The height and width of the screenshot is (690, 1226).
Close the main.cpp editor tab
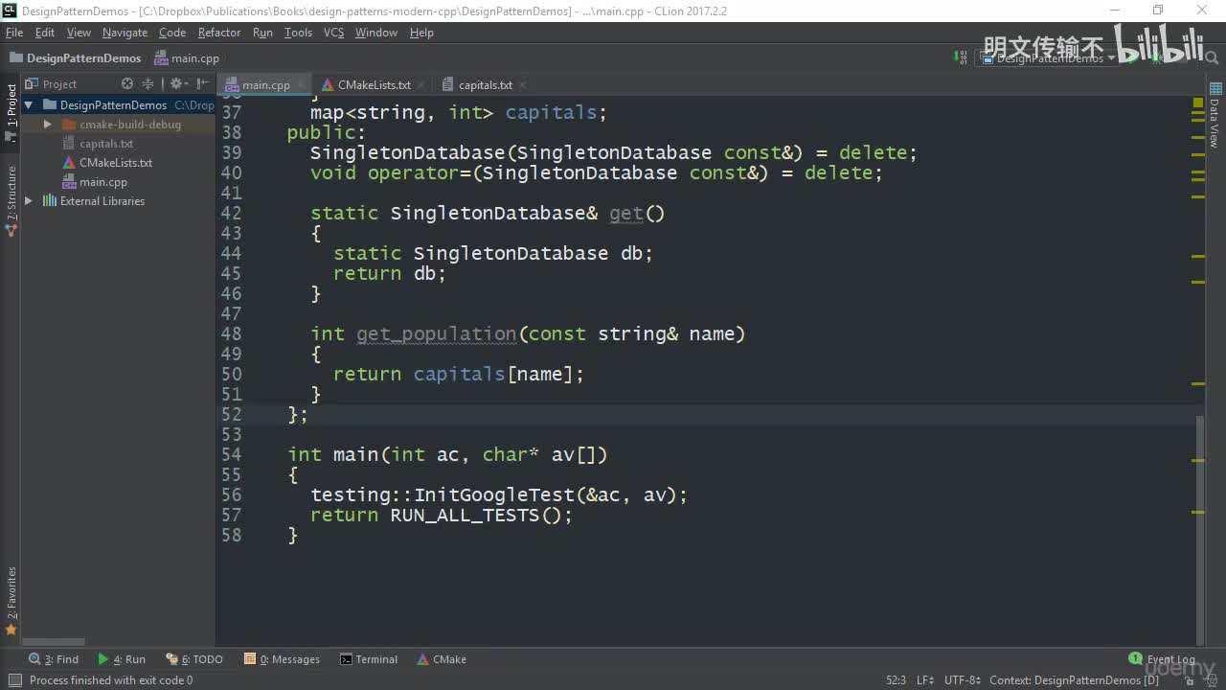(x=299, y=85)
